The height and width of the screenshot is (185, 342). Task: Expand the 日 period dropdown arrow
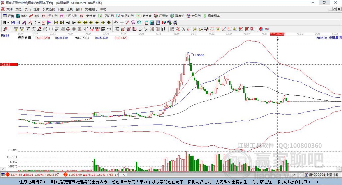coord(8,23)
